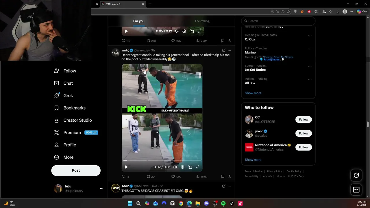Image resolution: width=370 pixels, height=208 pixels.
Task: Switch to the Following tab
Action: point(202,21)
